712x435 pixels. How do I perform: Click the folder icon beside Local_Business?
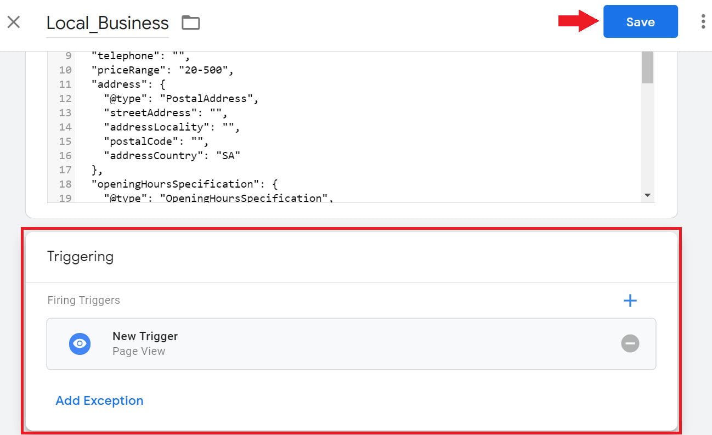click(x=191, y=22)
